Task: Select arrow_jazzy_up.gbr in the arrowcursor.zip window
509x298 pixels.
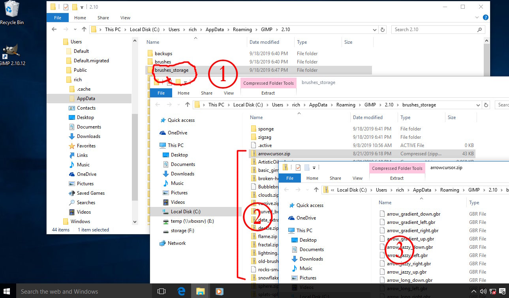Action: point(407,272)
